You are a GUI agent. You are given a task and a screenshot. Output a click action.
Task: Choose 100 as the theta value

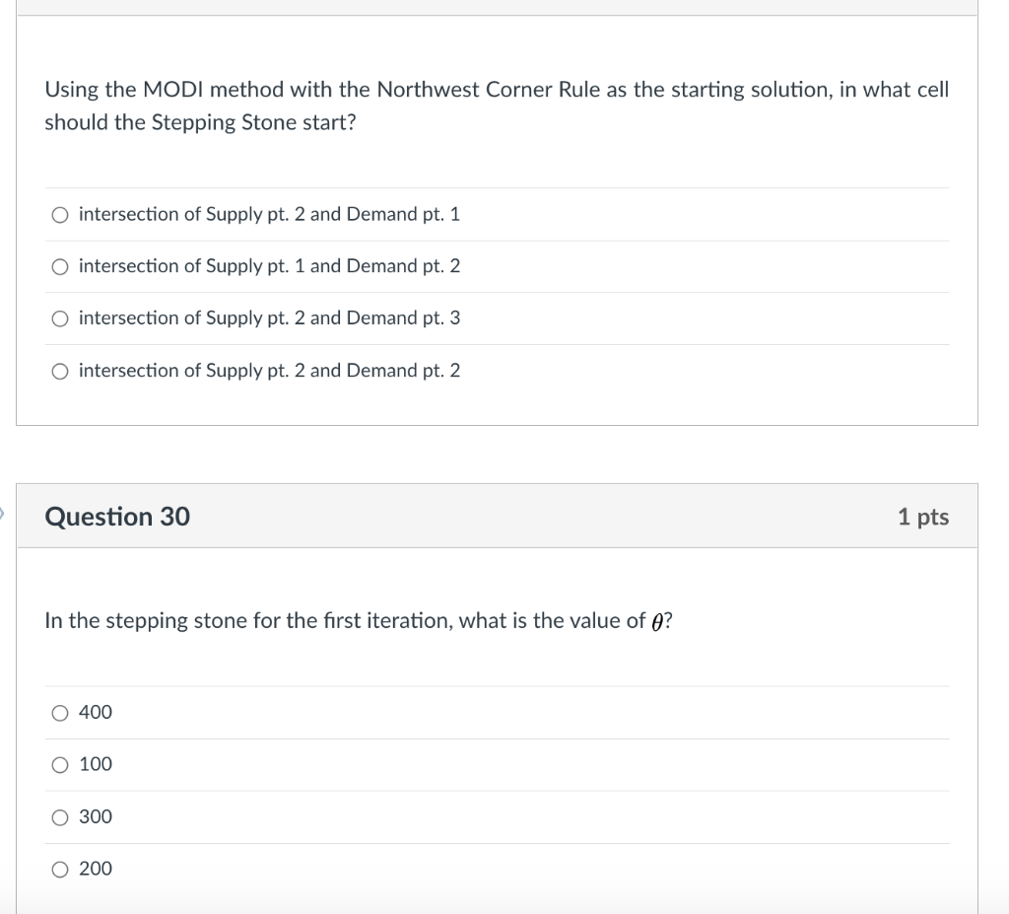click(96, 764)
